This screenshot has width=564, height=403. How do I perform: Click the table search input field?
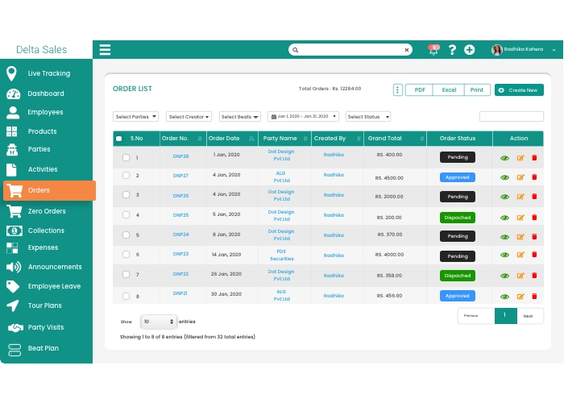pos(511,117)
